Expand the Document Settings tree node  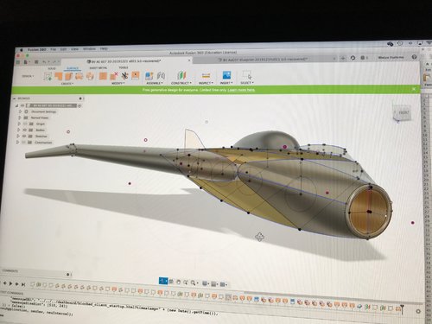(20, 111)
